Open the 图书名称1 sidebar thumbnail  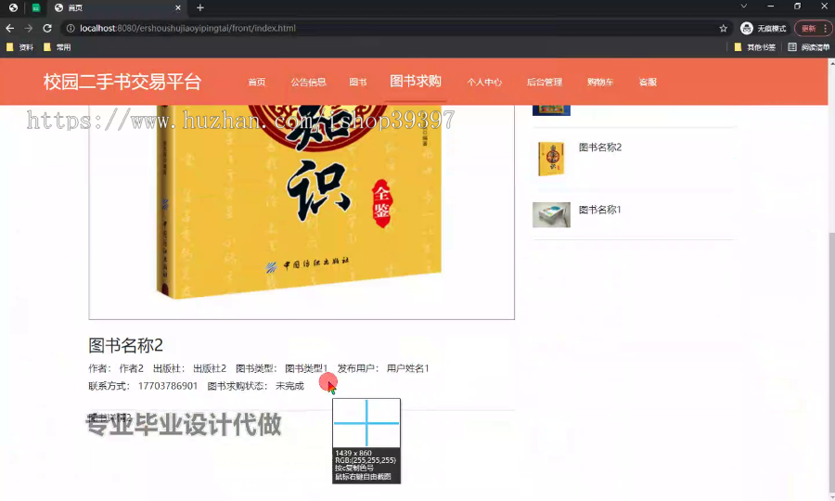click(x=551, y=214)
